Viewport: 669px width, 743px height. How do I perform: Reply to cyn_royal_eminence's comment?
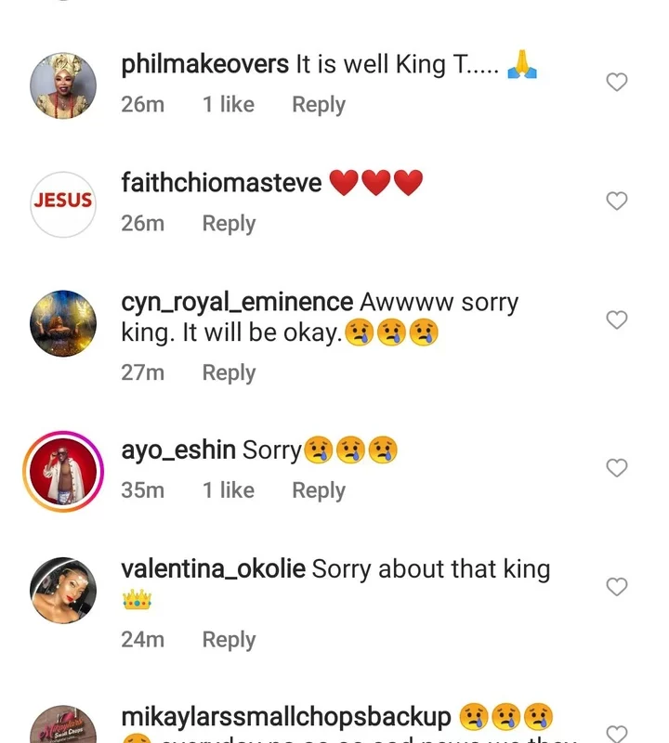tap(229, 372)
